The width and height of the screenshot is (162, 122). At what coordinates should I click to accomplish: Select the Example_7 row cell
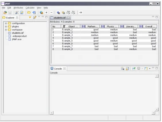tap(67, 46)
